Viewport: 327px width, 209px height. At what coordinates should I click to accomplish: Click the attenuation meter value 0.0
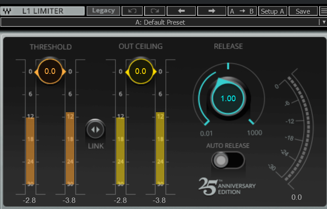(x=297, y=197)
